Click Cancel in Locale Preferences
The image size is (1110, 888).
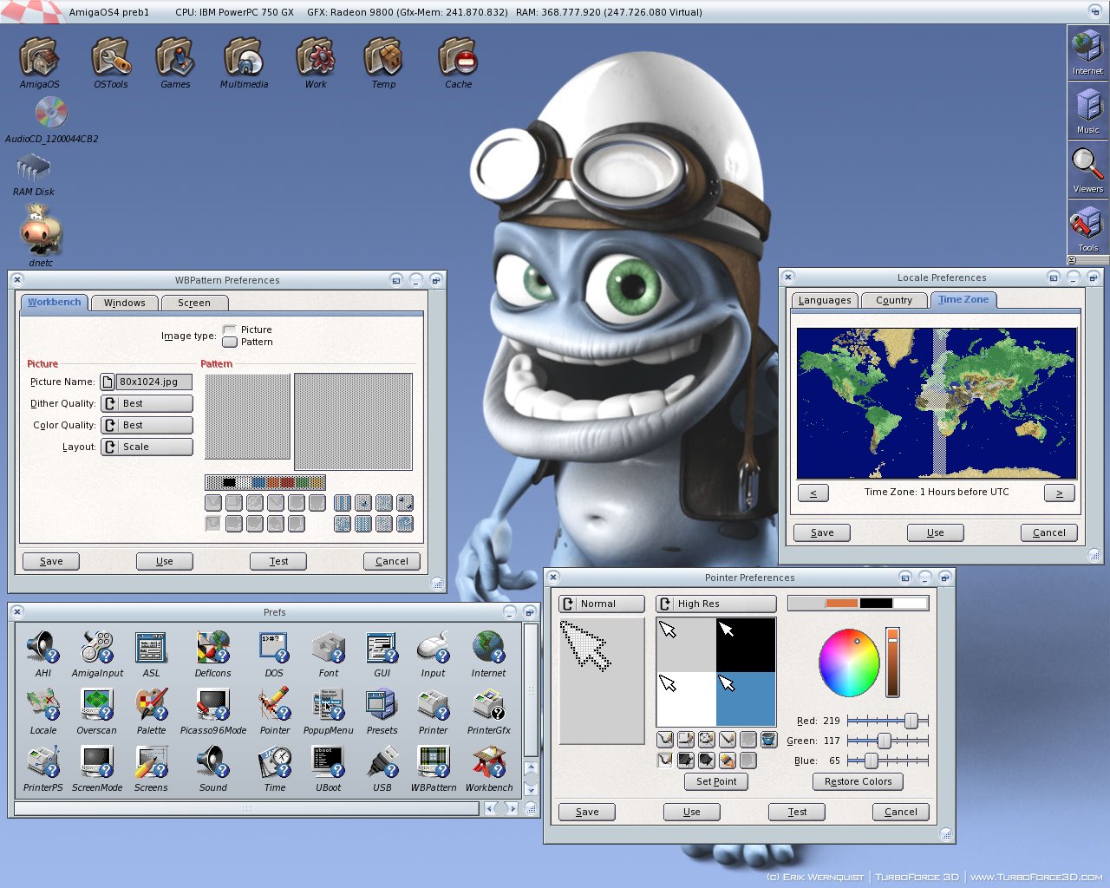click(x=1048, y=532)
